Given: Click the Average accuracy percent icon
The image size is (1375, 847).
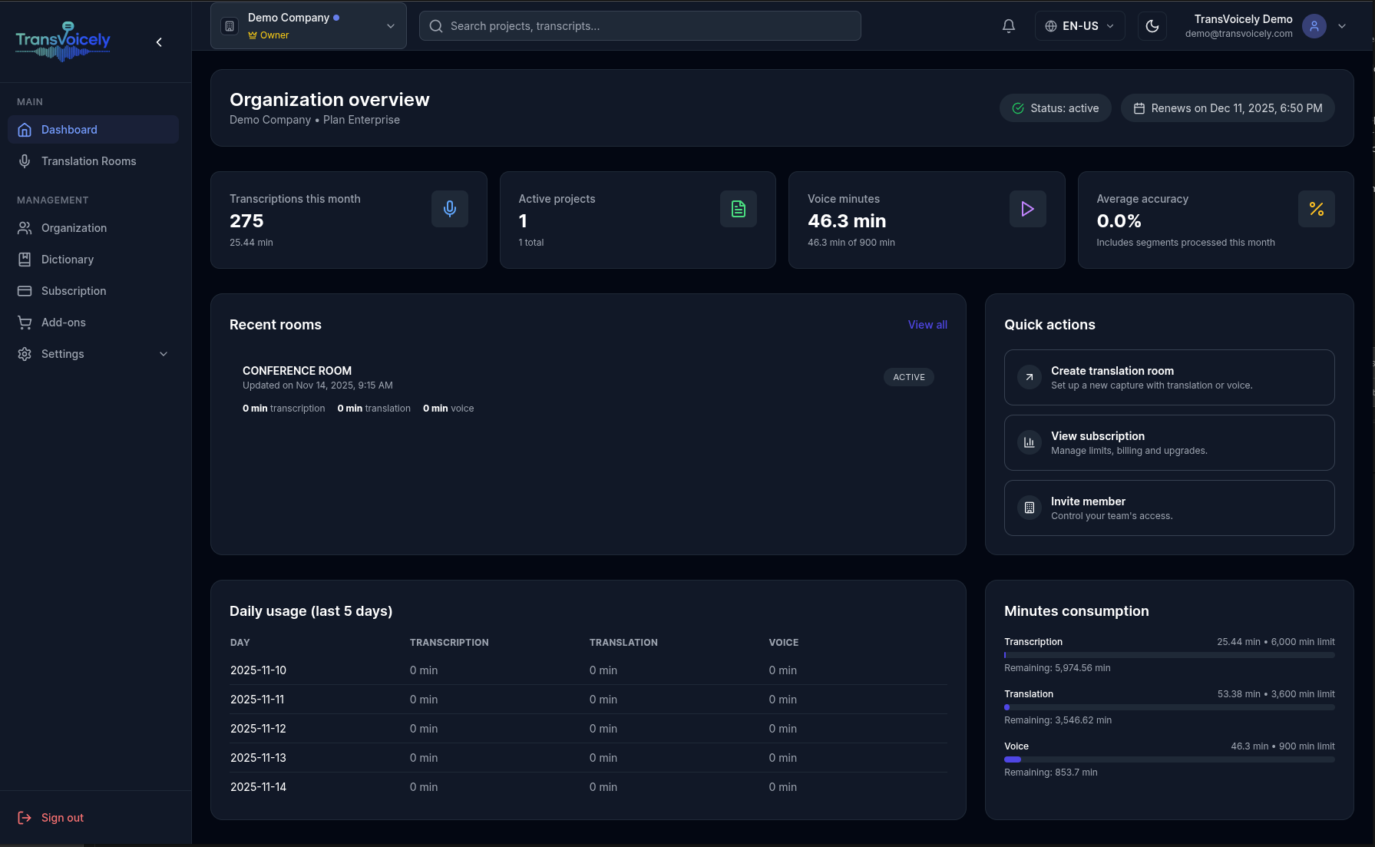Looking at the screenshot, I should pyautogui.click(x=1317, y=209).
